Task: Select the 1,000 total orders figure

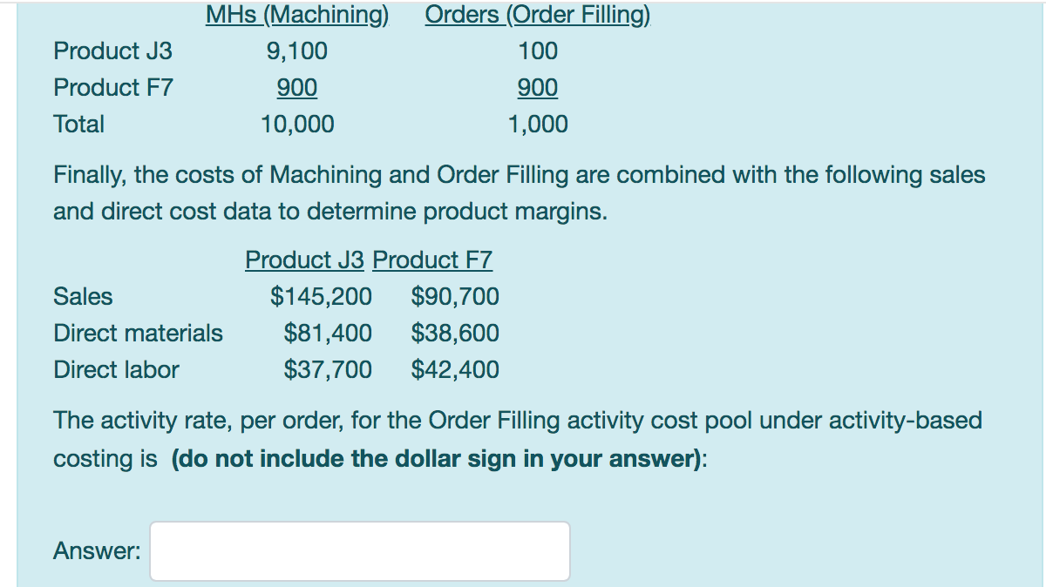Action: pyautogui.click(x=537, y=124)
